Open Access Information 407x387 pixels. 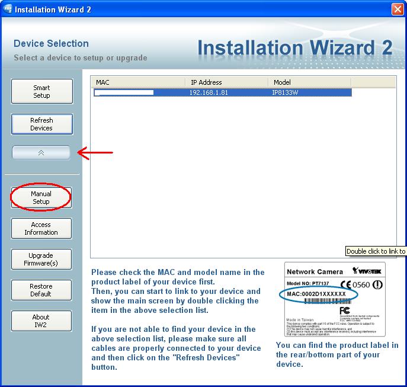(x=41, y=229)
